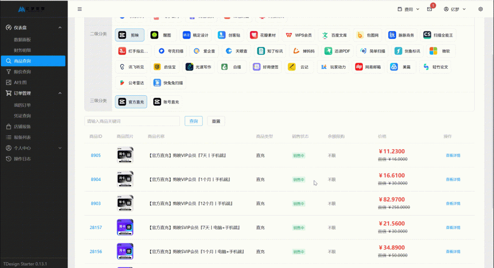Select the 启信宝 category chip
This screenshot has height=268, width=494.
point(165,67)
